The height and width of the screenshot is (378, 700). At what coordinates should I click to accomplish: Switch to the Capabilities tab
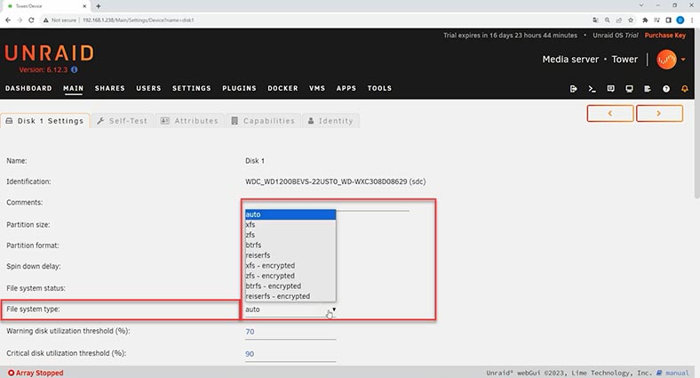(263, 121)
